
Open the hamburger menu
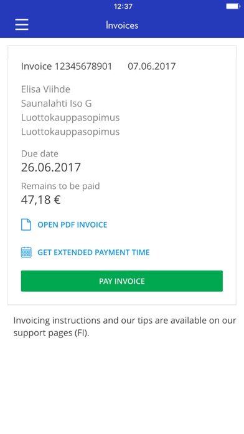(x=22, y=25)
